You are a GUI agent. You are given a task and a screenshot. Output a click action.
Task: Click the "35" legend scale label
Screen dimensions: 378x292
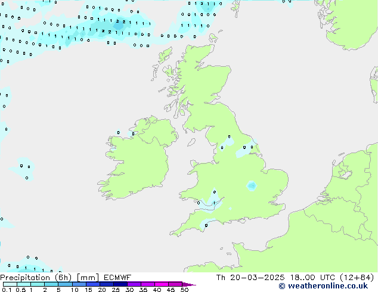(143, 290)
